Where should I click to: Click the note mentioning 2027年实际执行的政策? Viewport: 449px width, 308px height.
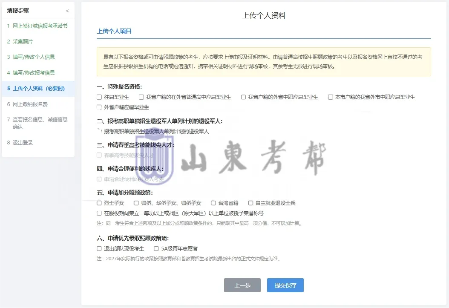click(x=189, y=259)
